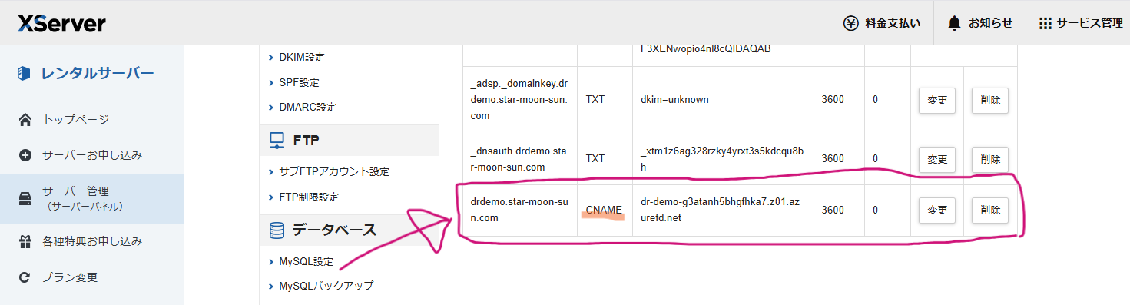Open 各種特典お申し込み in sidebar
The height and width of the screenshot is (305, 1130).
92,241
